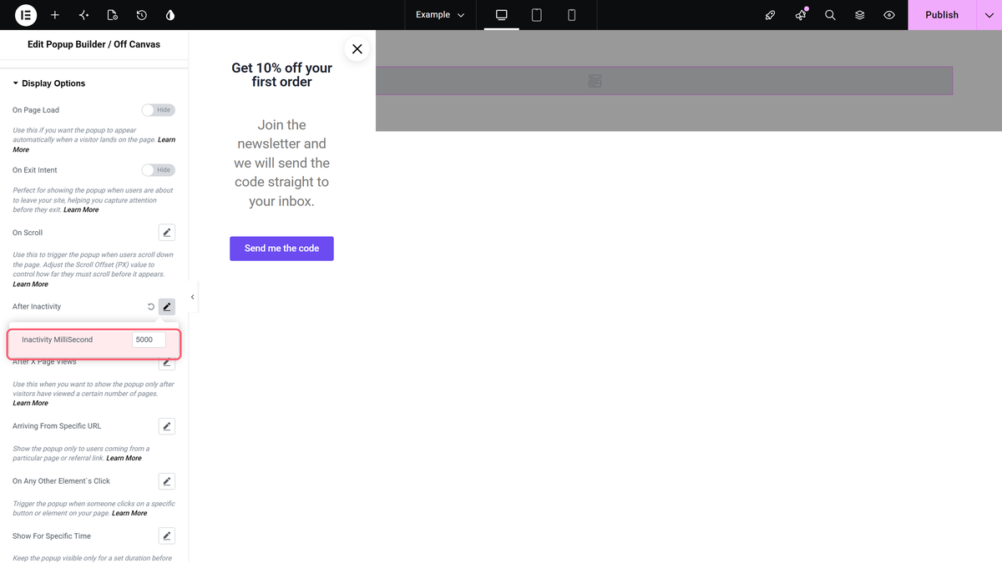Close the popup with the X button
This screenshot has width=1002, height=563.
(x=357, y=49)
